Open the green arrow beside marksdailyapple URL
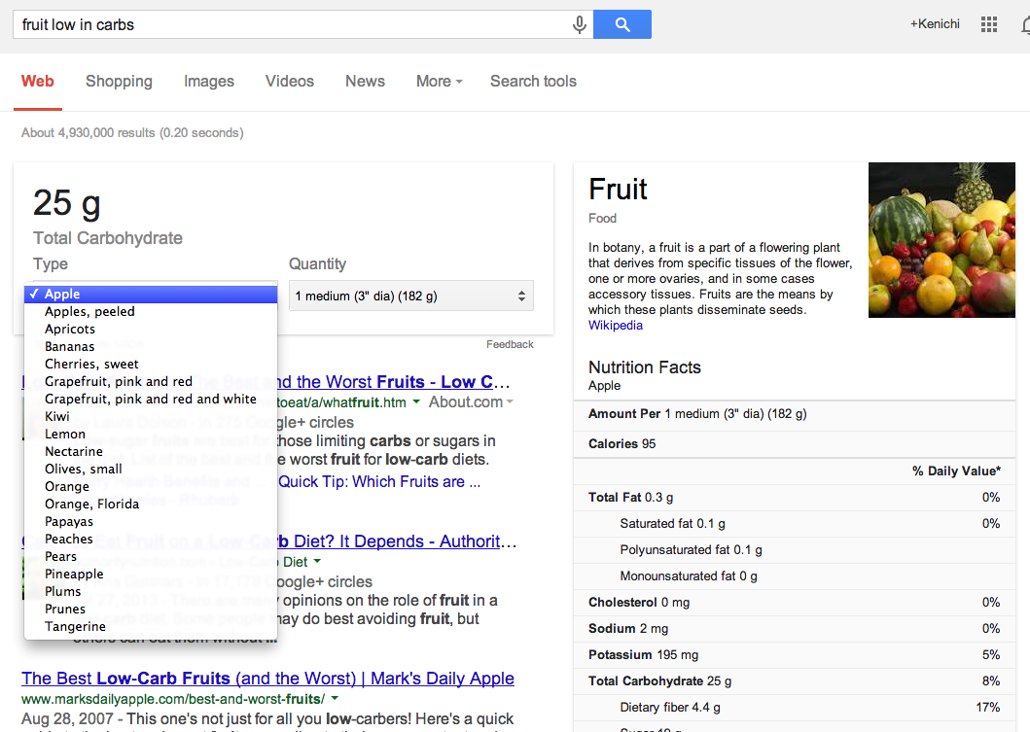This screenshot has width=1030, height=732. point(335,699)
